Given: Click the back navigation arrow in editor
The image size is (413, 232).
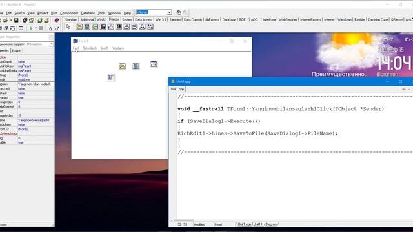Looking at the screenshot, I should point(403,90).
